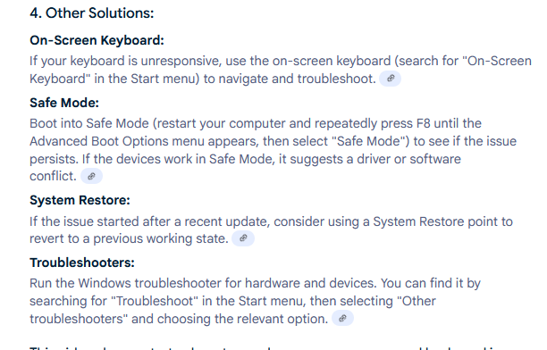Click the quoted "Troubleshoot" word in the Troubleshooters paragraph
547x350 pixels.
(x=155, y=301)
